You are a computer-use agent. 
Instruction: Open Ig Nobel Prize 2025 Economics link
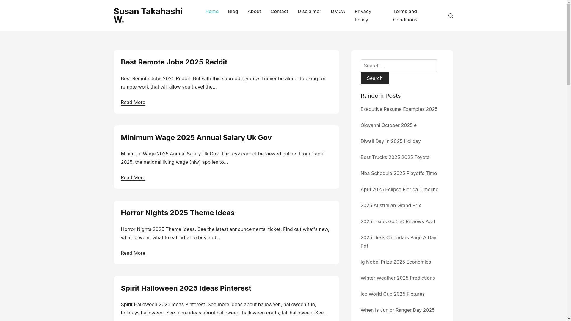(x=396, y=262)
